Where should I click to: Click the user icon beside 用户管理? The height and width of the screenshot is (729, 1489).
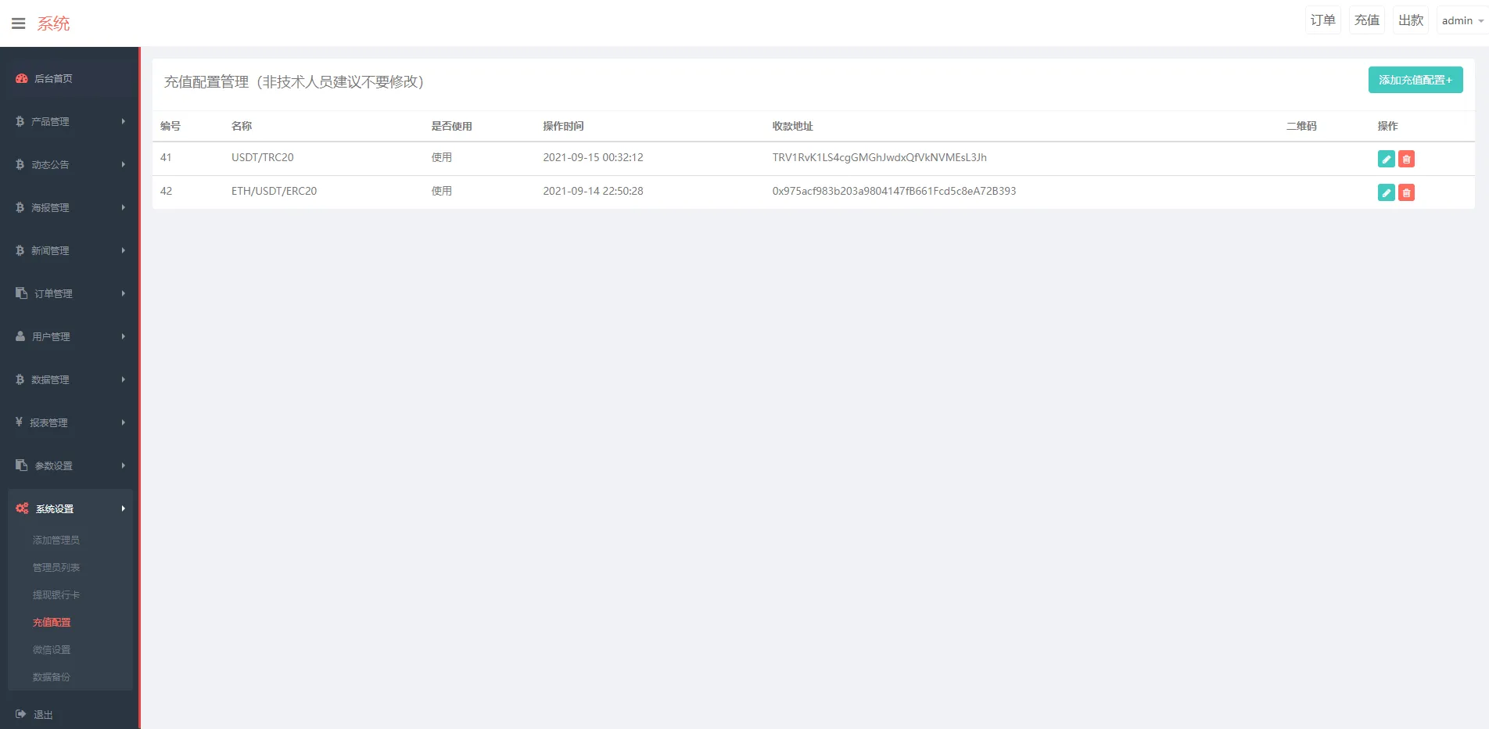click(19, 336)
